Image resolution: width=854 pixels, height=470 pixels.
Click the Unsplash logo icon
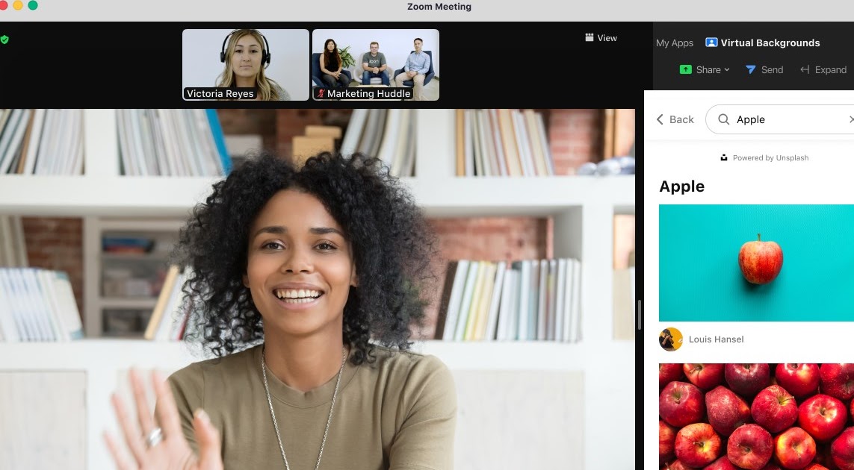[x=724, y=157]
